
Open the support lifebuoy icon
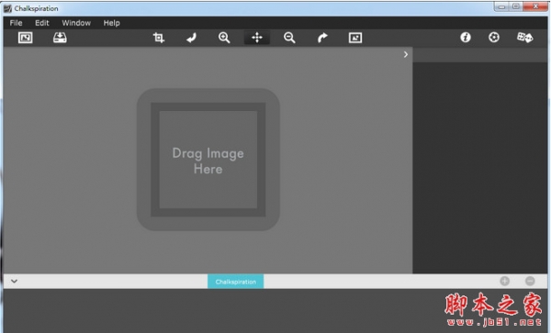click(494, 38)
